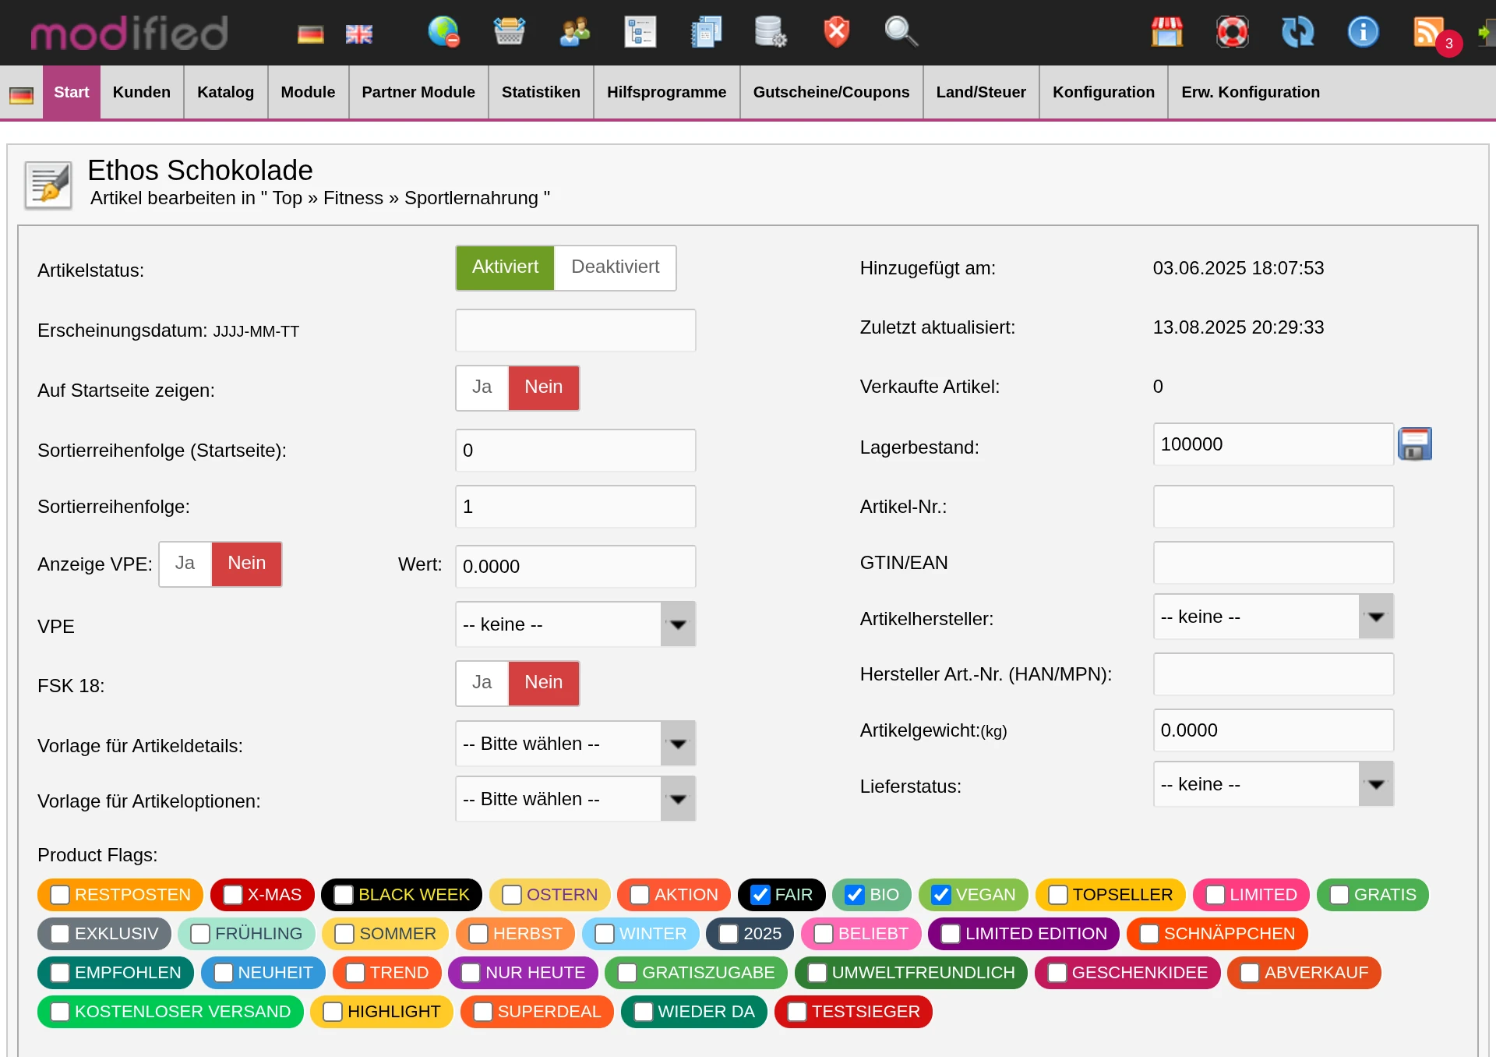This screenshot has height=1057, width=1496.
Task: Uncheck the VEGAN product flag
Action: (940, 895)
